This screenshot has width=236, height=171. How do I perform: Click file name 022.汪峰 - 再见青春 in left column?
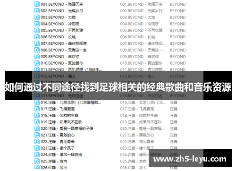(58, 142)
